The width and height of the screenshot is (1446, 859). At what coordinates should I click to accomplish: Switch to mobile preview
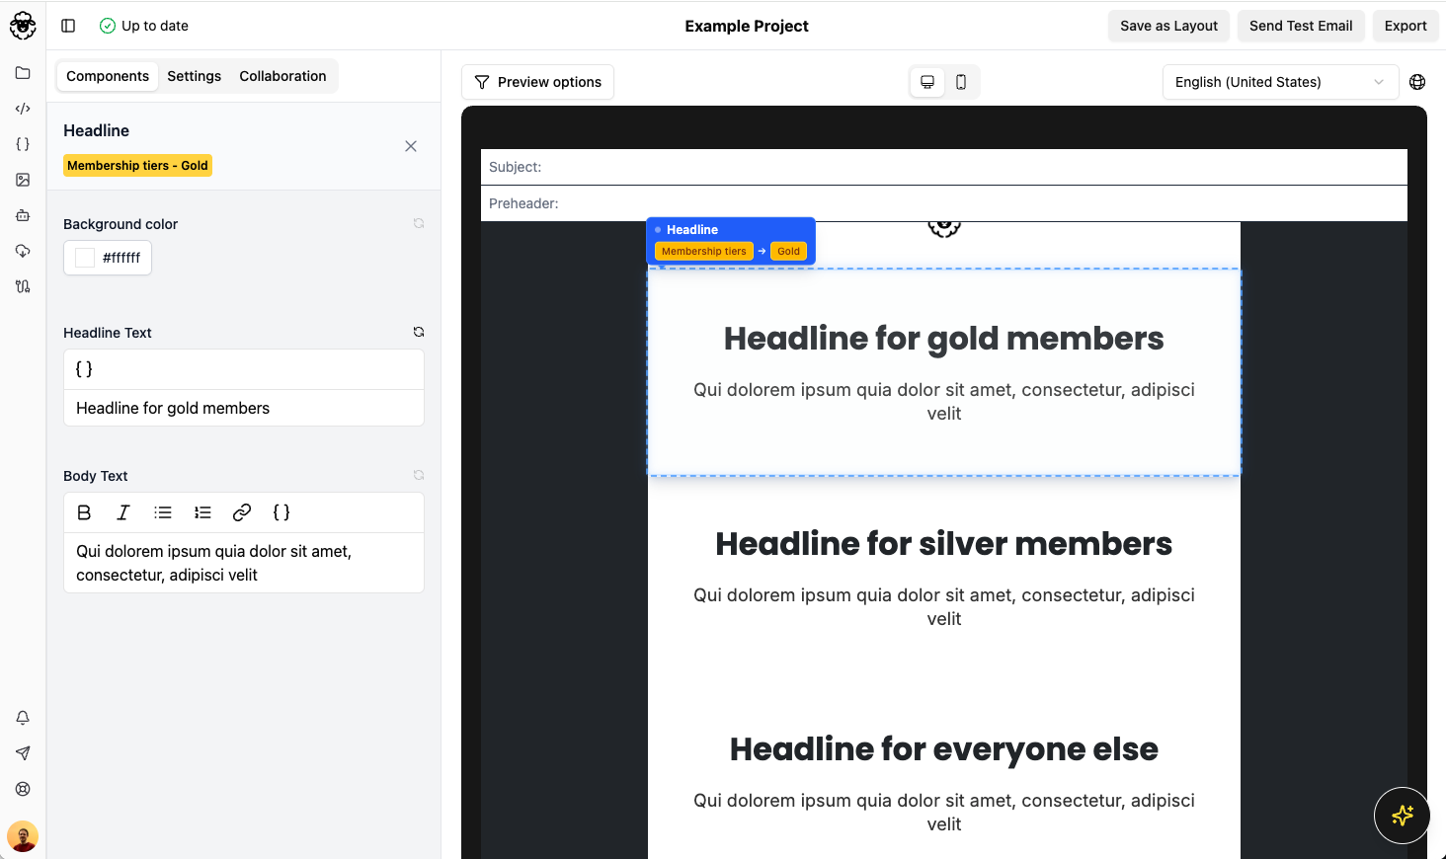click(961, 82)
